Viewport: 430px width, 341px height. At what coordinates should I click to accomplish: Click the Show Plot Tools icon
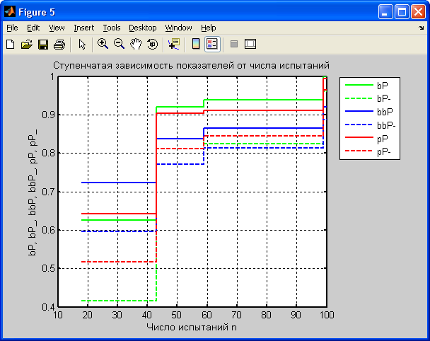pyautogui.click(x=250, y=44)
